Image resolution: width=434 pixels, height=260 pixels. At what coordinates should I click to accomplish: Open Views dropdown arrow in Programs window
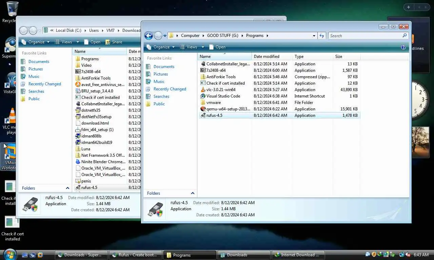[x=203, y=47]
